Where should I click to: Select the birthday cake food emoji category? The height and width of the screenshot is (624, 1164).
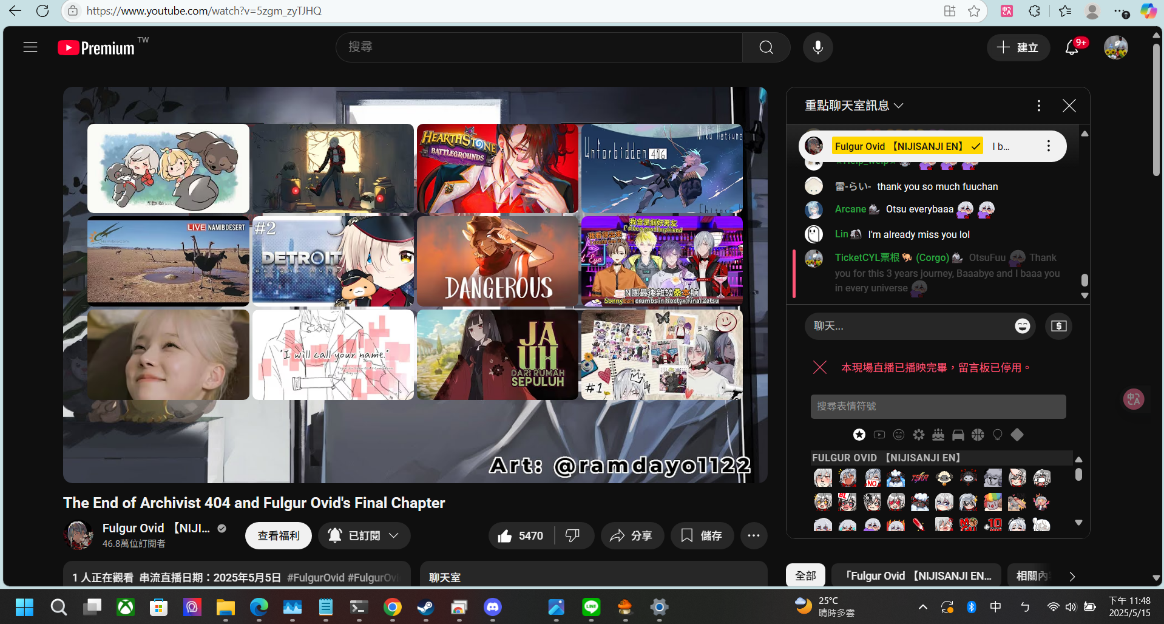[x=938, y=435]
